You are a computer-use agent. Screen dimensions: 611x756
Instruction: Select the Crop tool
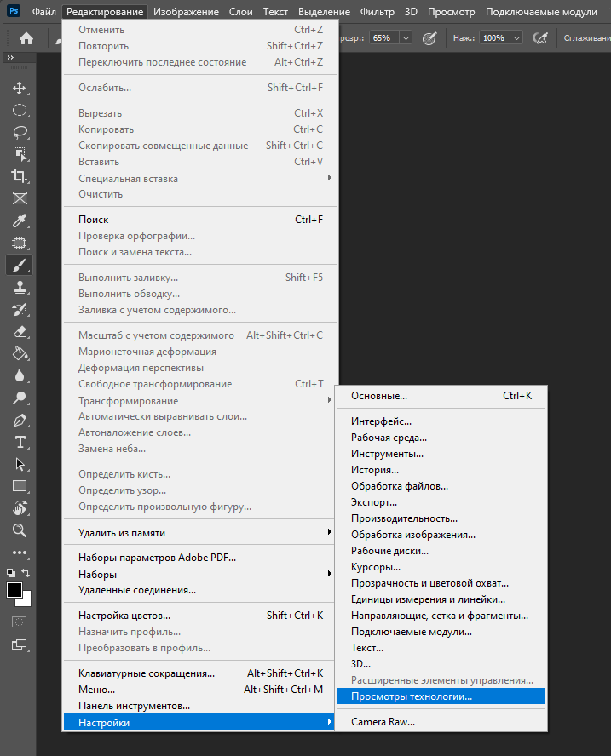click(x=20, y=176)
